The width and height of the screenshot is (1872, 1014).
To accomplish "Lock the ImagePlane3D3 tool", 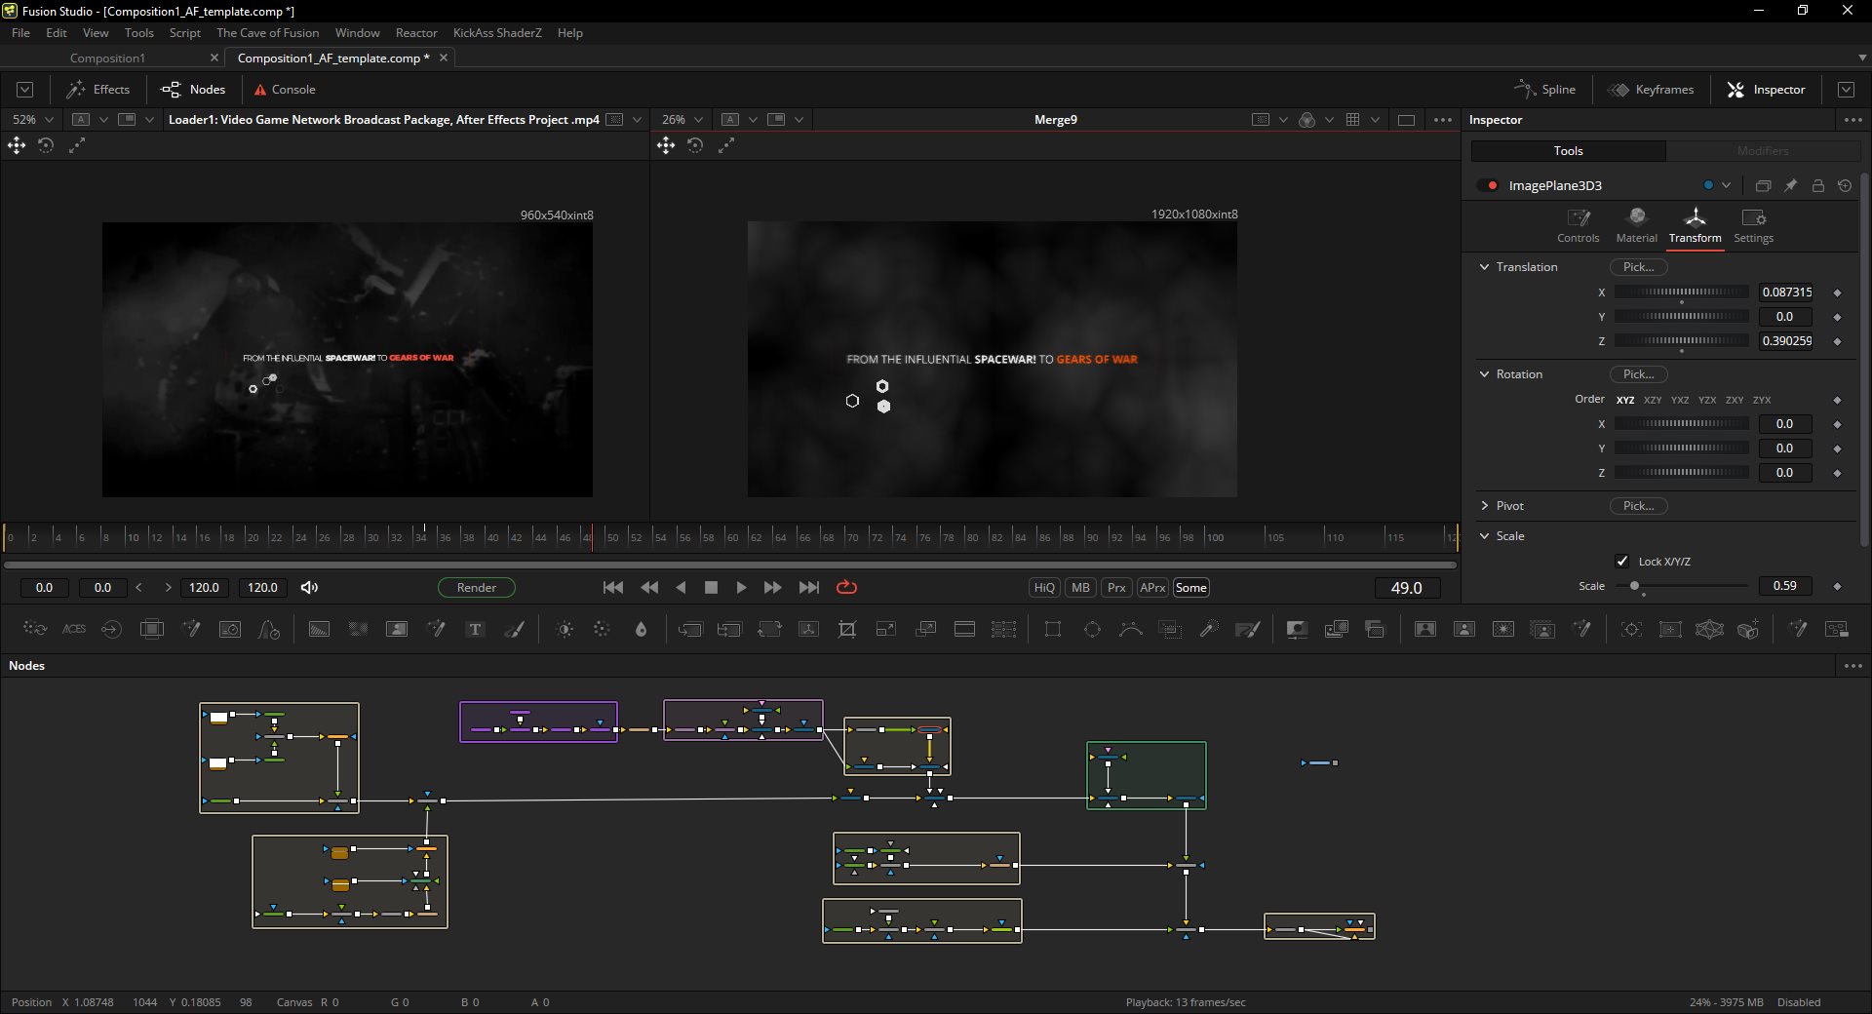I will tap(1817, 185).
